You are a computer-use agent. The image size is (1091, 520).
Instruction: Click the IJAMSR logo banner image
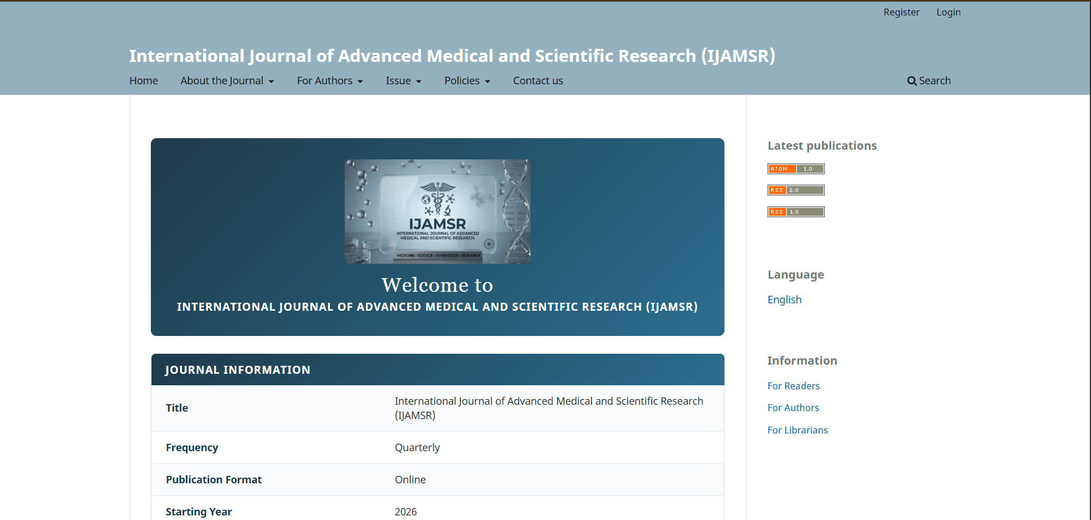click(x=437, y=212)
